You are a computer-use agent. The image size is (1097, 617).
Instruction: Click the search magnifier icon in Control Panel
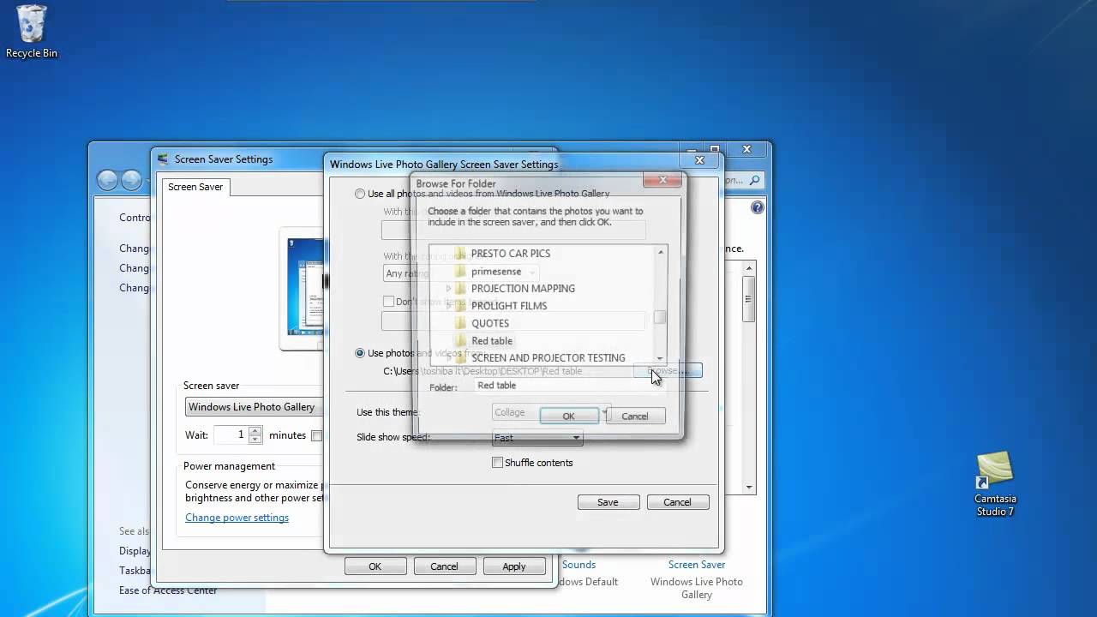click(754, 180)
